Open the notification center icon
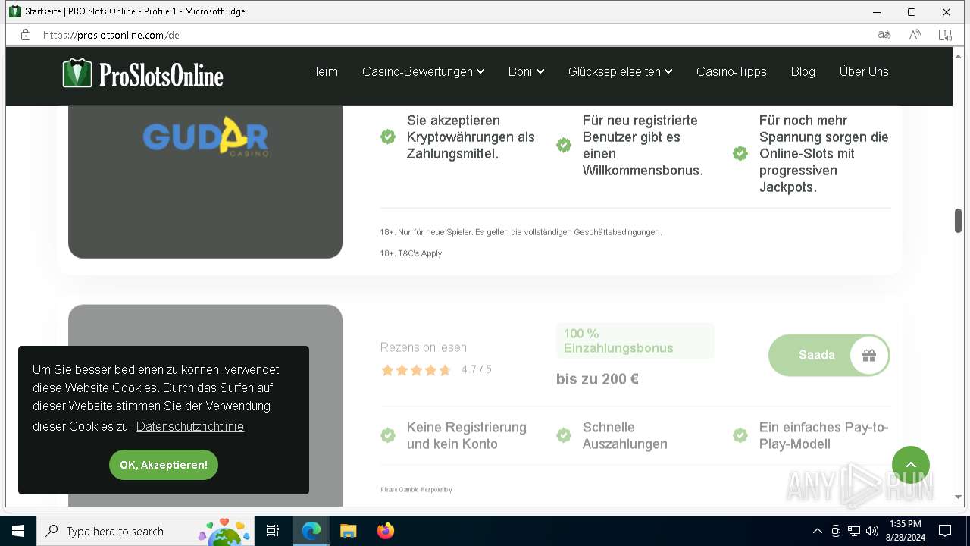The width and height of the screenshot is (970, 546). pyautogui.click(x=945, y=531)
